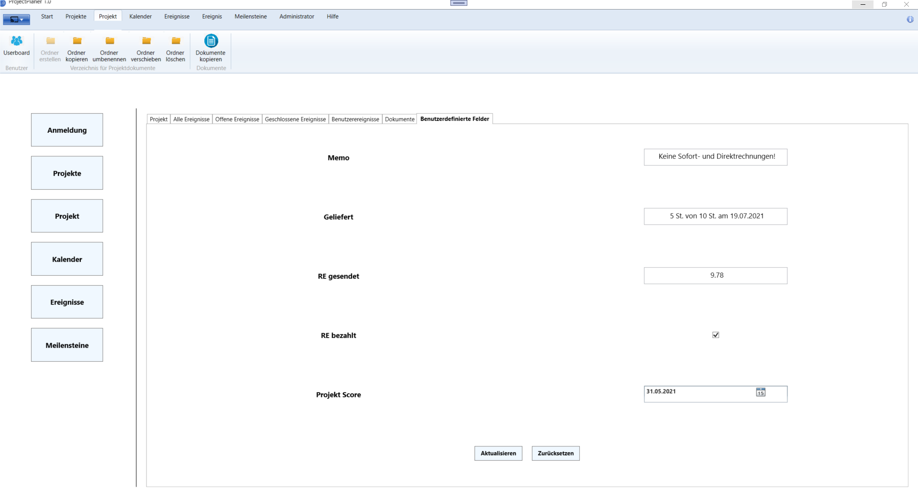Click the 'Benutzer' ribbon group label
This screenshot has width=918, height=496.
17,68
